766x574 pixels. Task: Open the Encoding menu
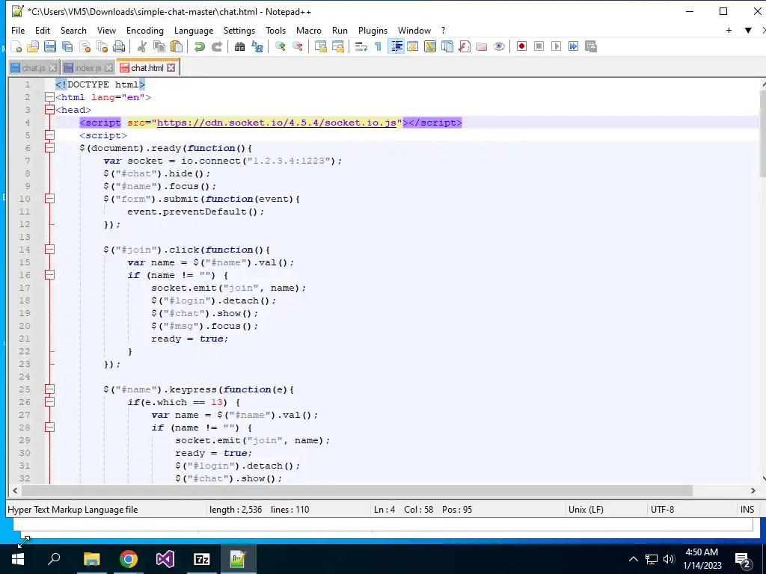pos(145,30)
